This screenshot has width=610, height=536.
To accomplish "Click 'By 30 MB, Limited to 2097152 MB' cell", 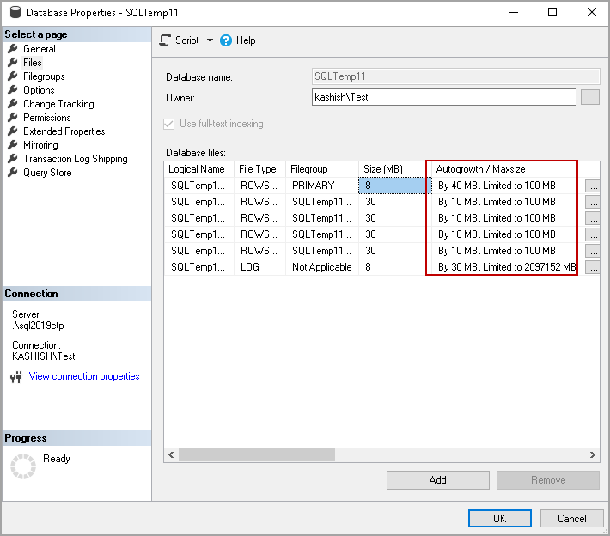I will 507,267.
